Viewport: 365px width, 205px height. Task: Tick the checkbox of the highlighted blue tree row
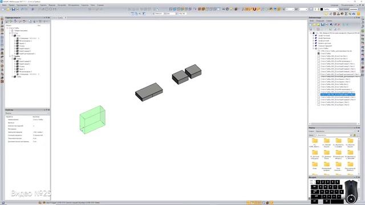(318, 95)
